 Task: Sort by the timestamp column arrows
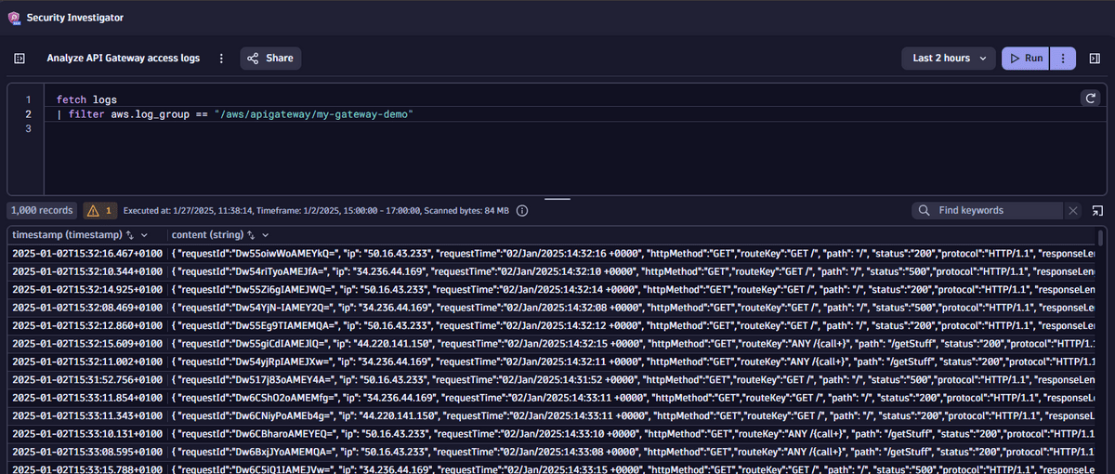[x=130, y=235]
